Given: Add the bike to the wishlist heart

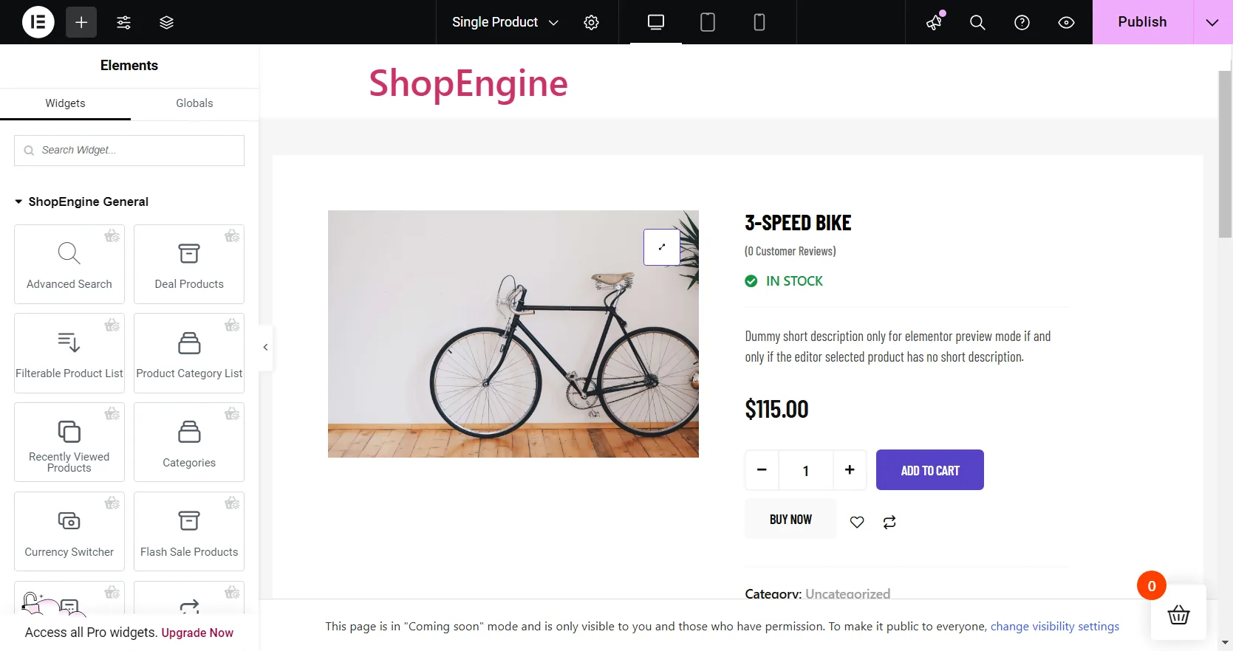Looking at the screenshot, I should pos(857,522).
